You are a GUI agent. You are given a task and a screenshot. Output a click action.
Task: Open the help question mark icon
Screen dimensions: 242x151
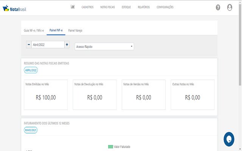click(x=218, y=7)
